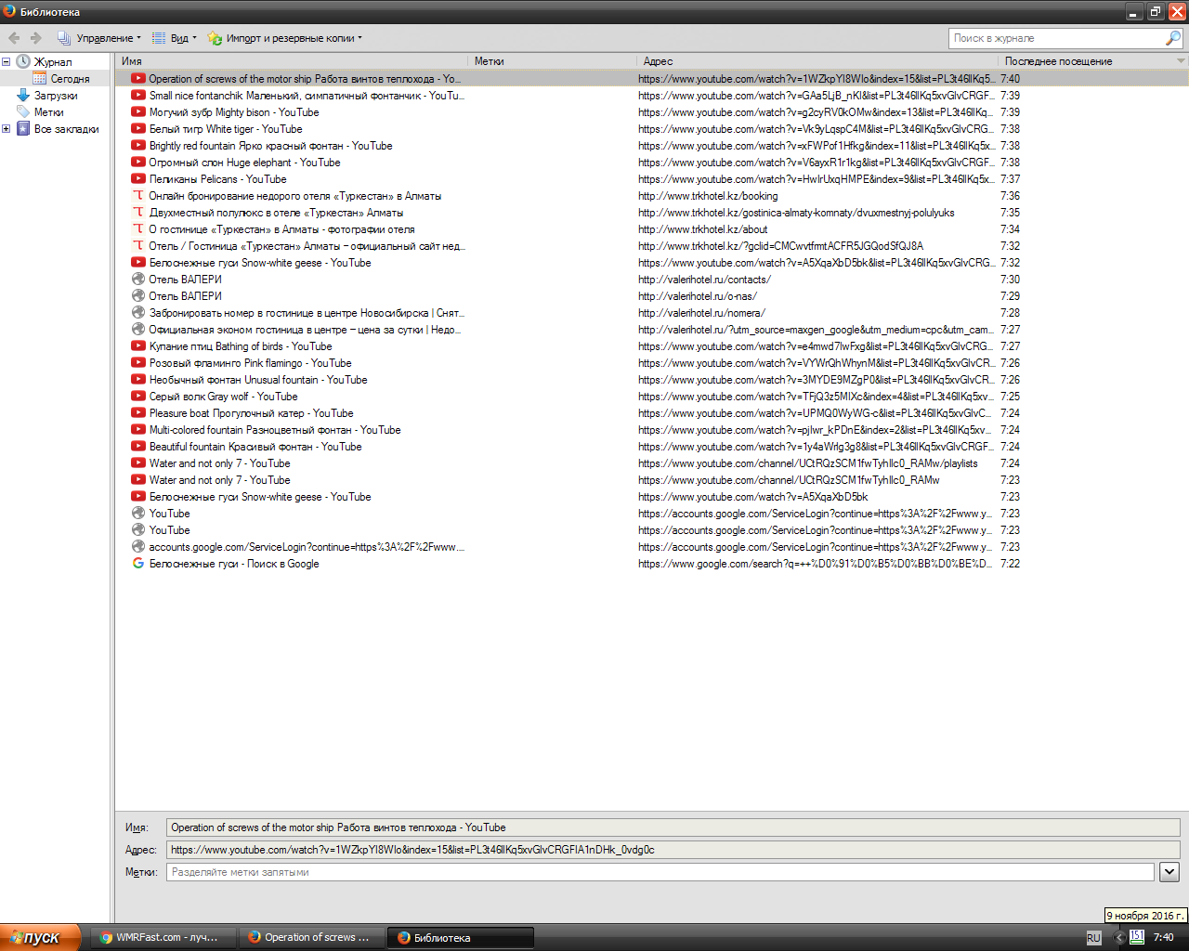Click the Все закладки star icon
This screenshot has width=1189, height=951.
coord(23,129)
